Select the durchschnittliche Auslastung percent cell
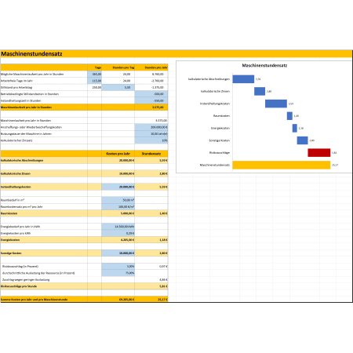 118,273
